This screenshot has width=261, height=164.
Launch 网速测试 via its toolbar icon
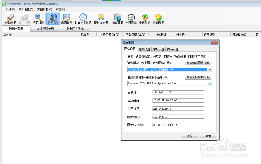click(130, 18)
